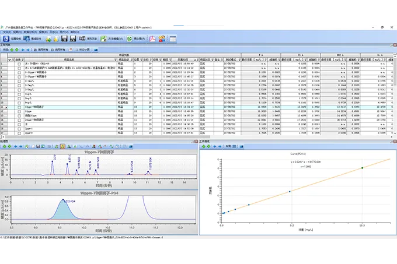Select the row named 20ppm-7种阴离子
The width and height of the screenshot is (397, 264).
click(34, 120)
